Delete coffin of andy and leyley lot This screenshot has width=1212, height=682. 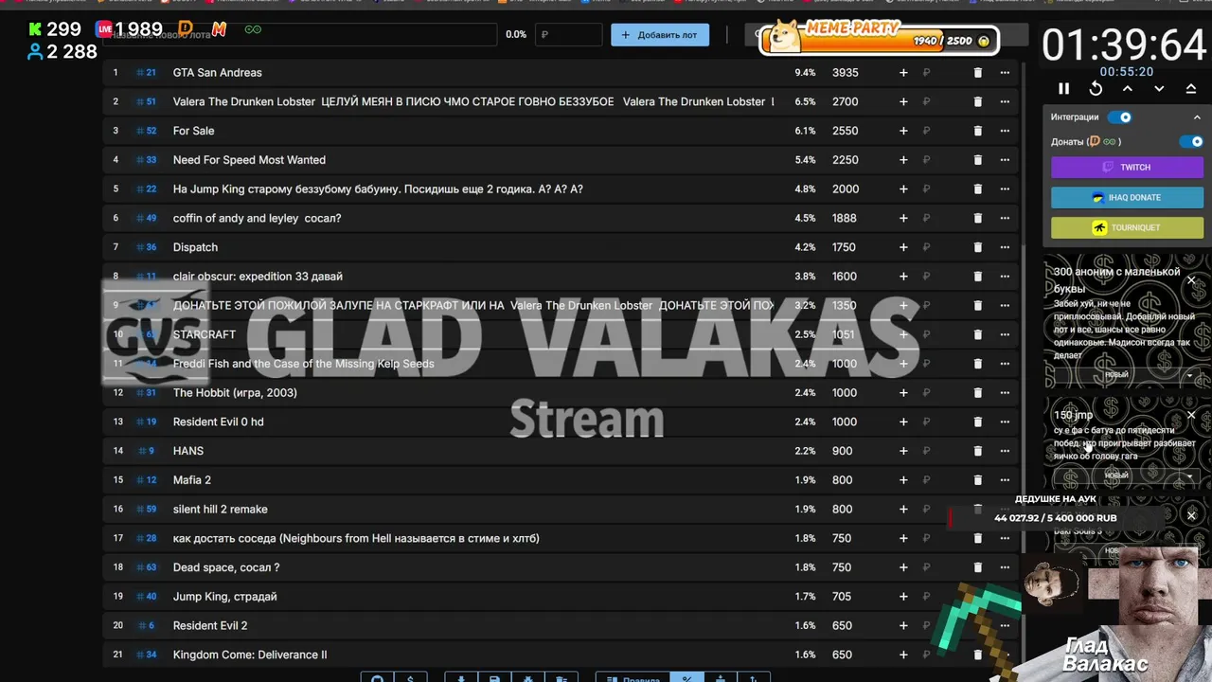pos(978,218)
